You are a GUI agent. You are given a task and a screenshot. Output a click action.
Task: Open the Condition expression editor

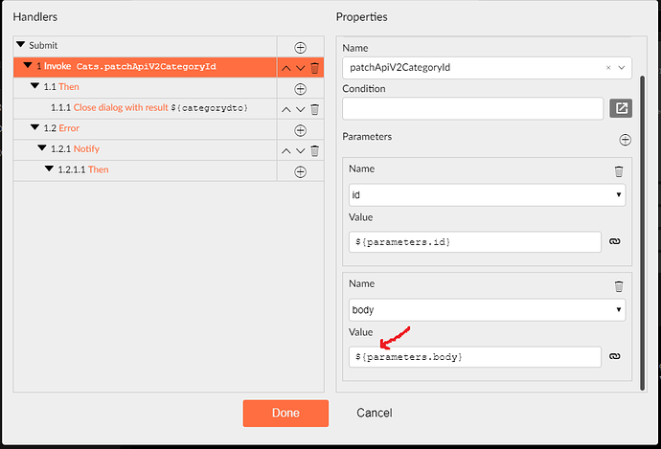[x=621, y=108]
